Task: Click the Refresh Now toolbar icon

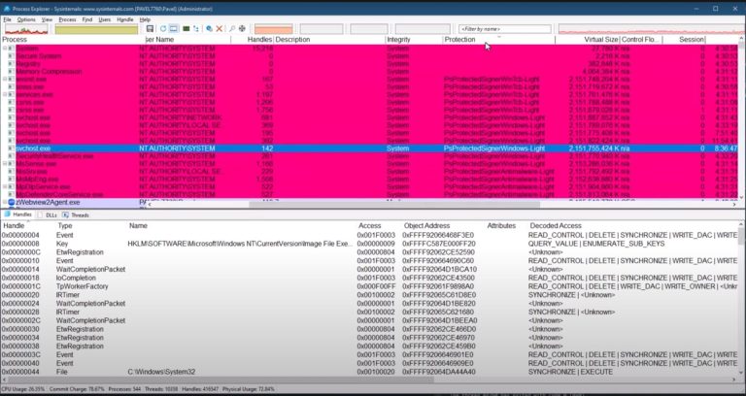Action: (162, 29)
